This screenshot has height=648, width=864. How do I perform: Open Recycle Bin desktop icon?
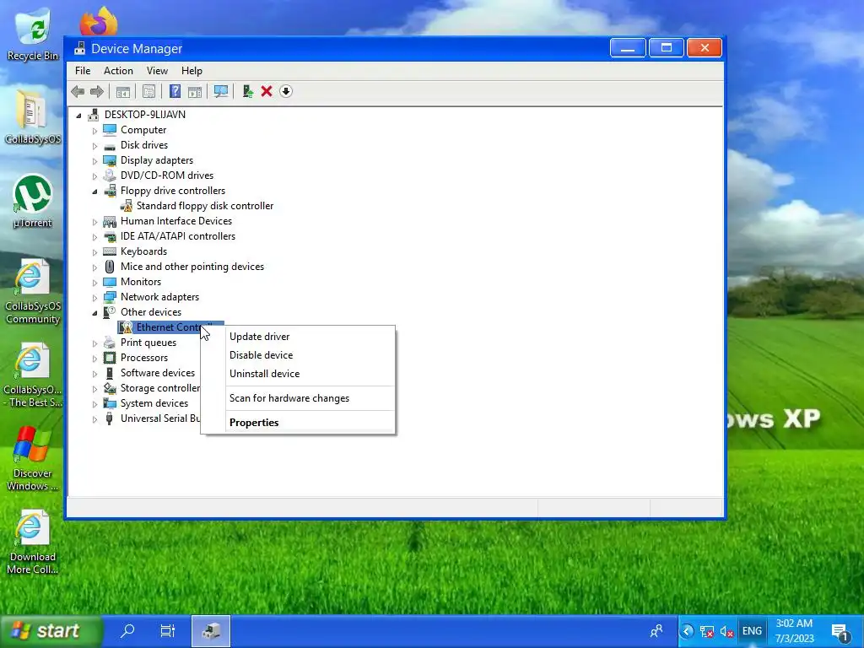tap(33, 35)
